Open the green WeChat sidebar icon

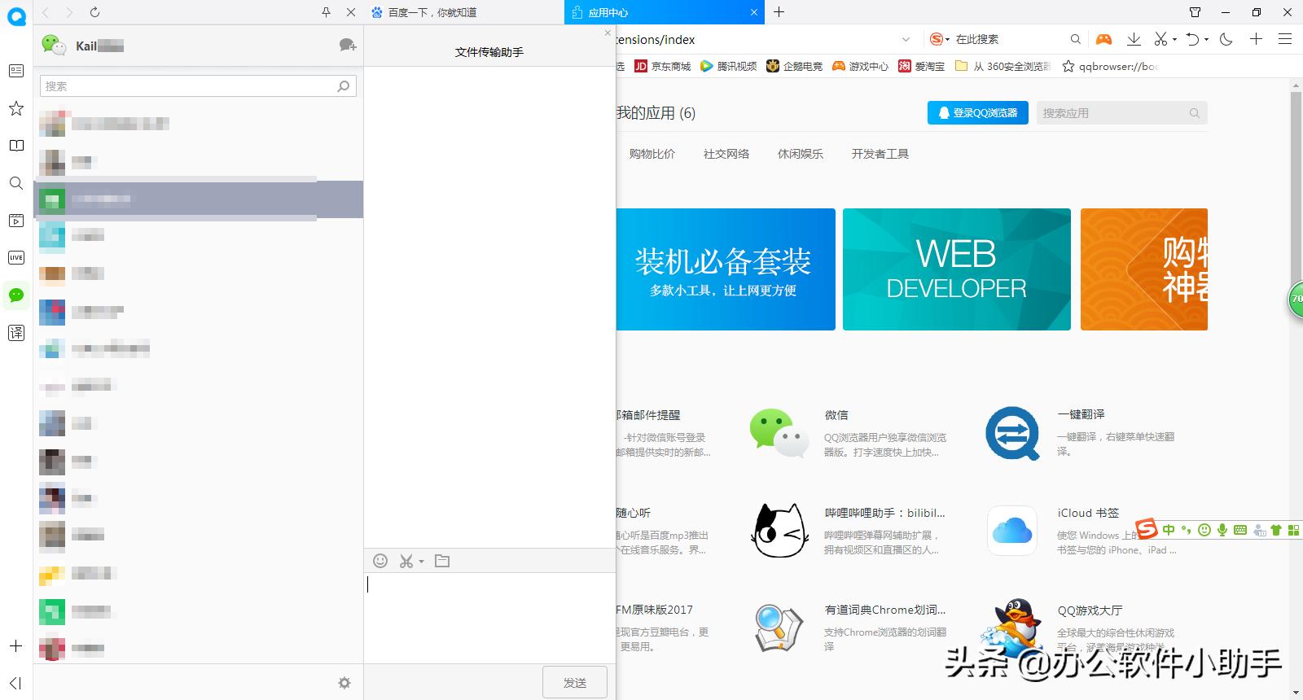click(x=16, y=295)
